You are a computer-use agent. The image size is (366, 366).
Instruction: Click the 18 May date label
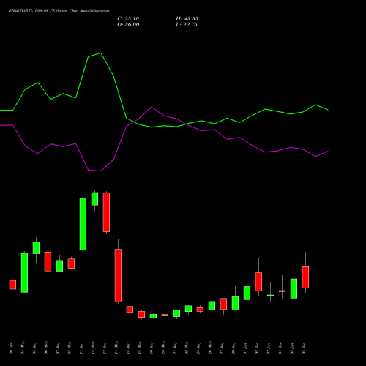[x=140, y=348]
